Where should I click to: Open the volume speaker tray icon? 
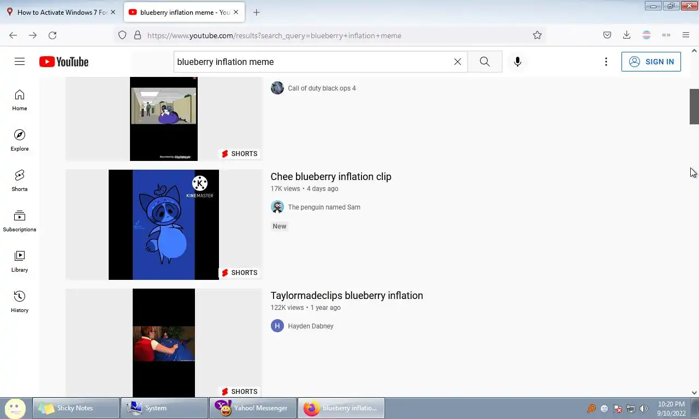[x=644, y=408]
